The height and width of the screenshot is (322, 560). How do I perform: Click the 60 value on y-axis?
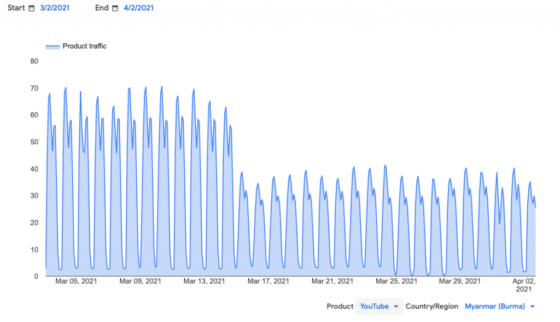(34, 115)
